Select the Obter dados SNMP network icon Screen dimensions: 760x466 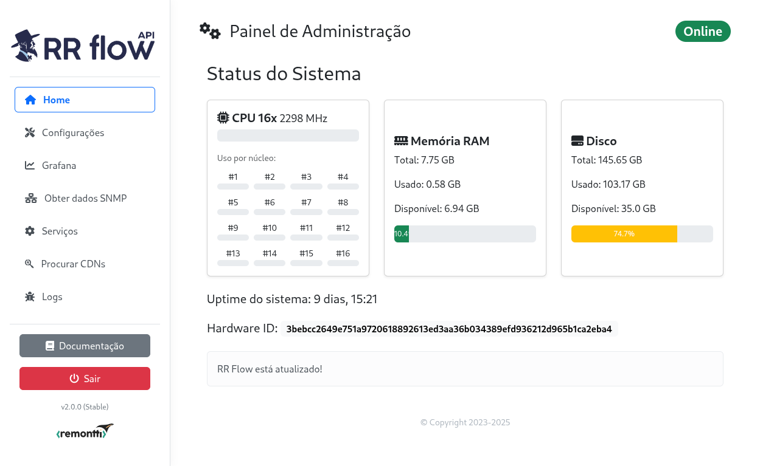coord(29,198)
